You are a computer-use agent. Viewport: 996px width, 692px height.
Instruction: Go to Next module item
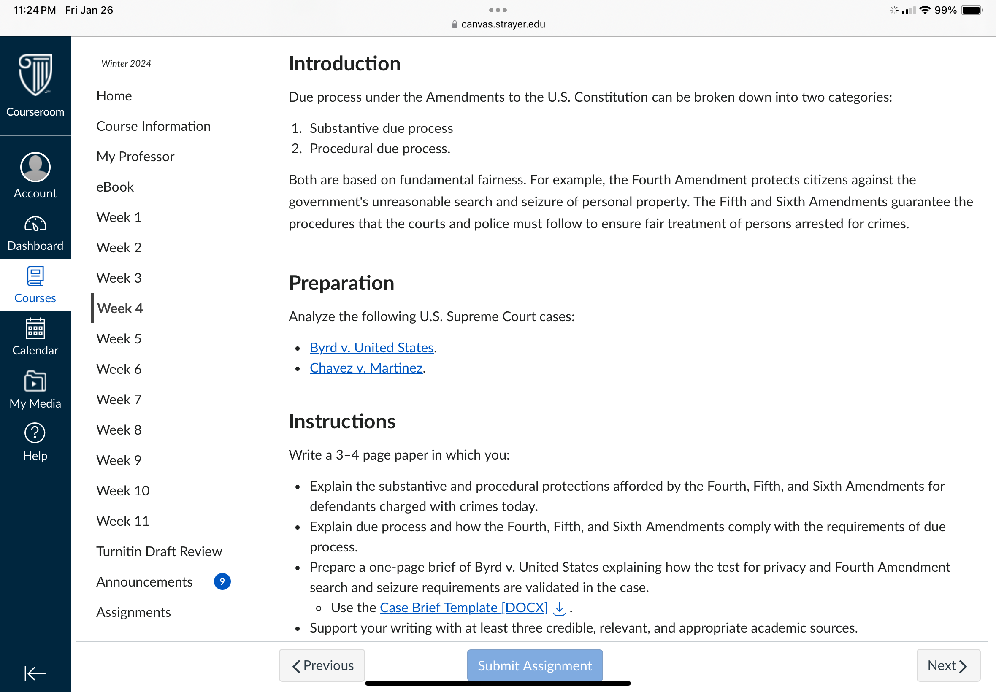[x=948, y=665]
